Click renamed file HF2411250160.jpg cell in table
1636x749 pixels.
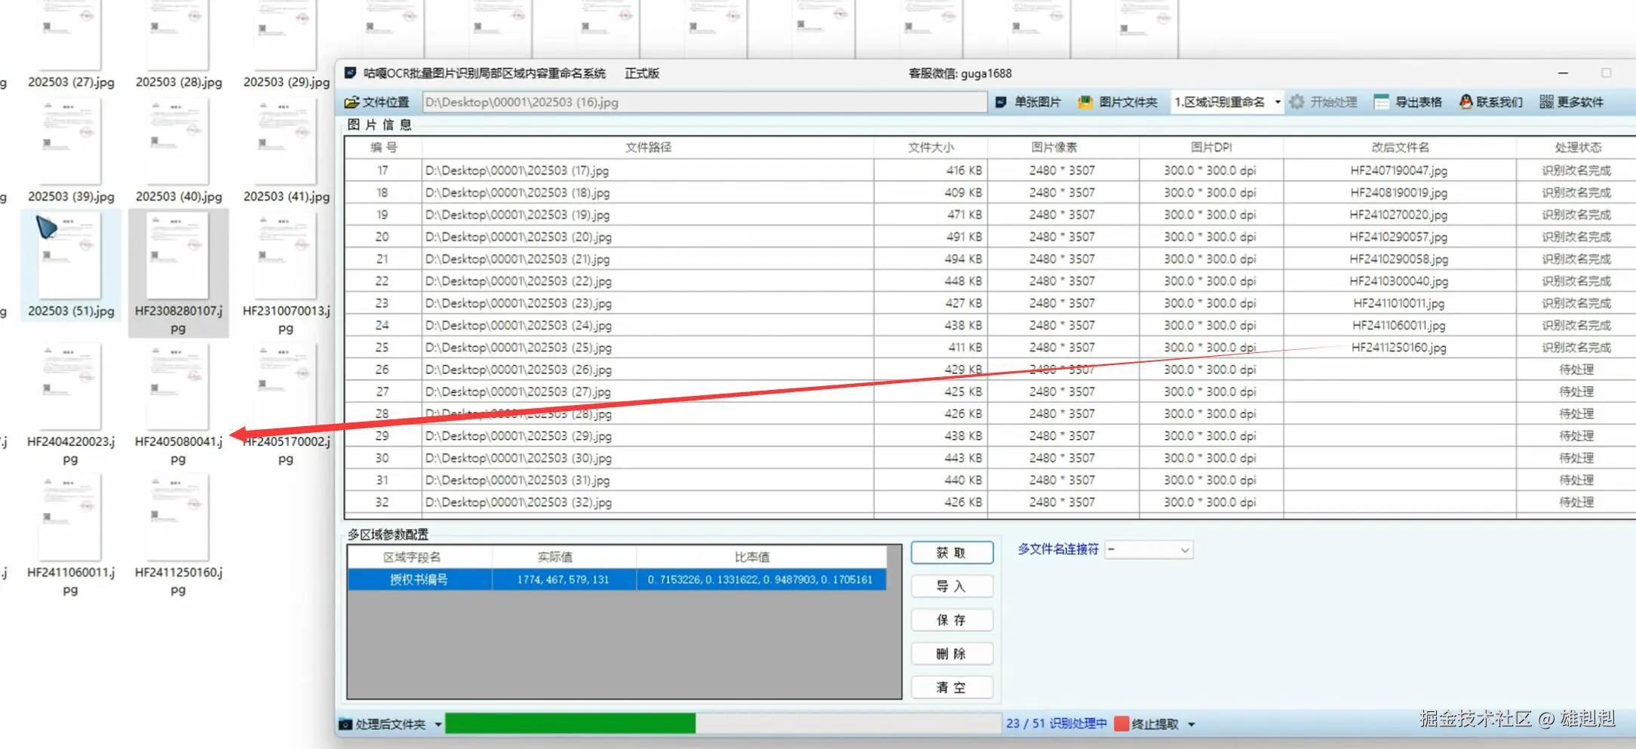tap(1399, 348)
